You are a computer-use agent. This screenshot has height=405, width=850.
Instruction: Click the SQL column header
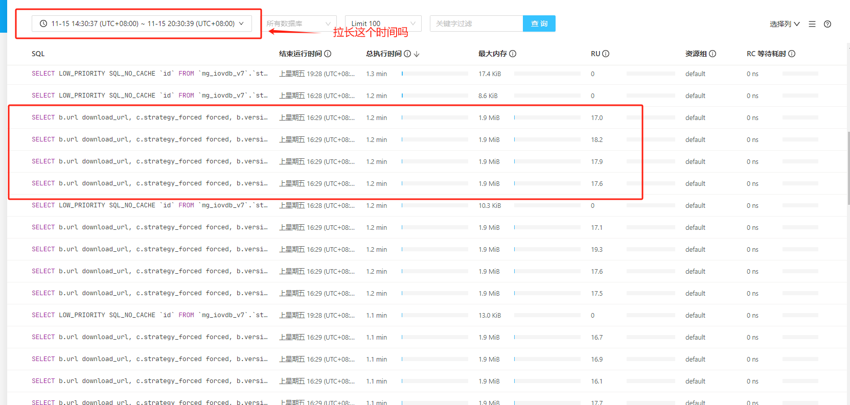pos(38,54)
